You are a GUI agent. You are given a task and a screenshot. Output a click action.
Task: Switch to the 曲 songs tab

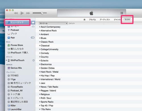click(85, 20)
